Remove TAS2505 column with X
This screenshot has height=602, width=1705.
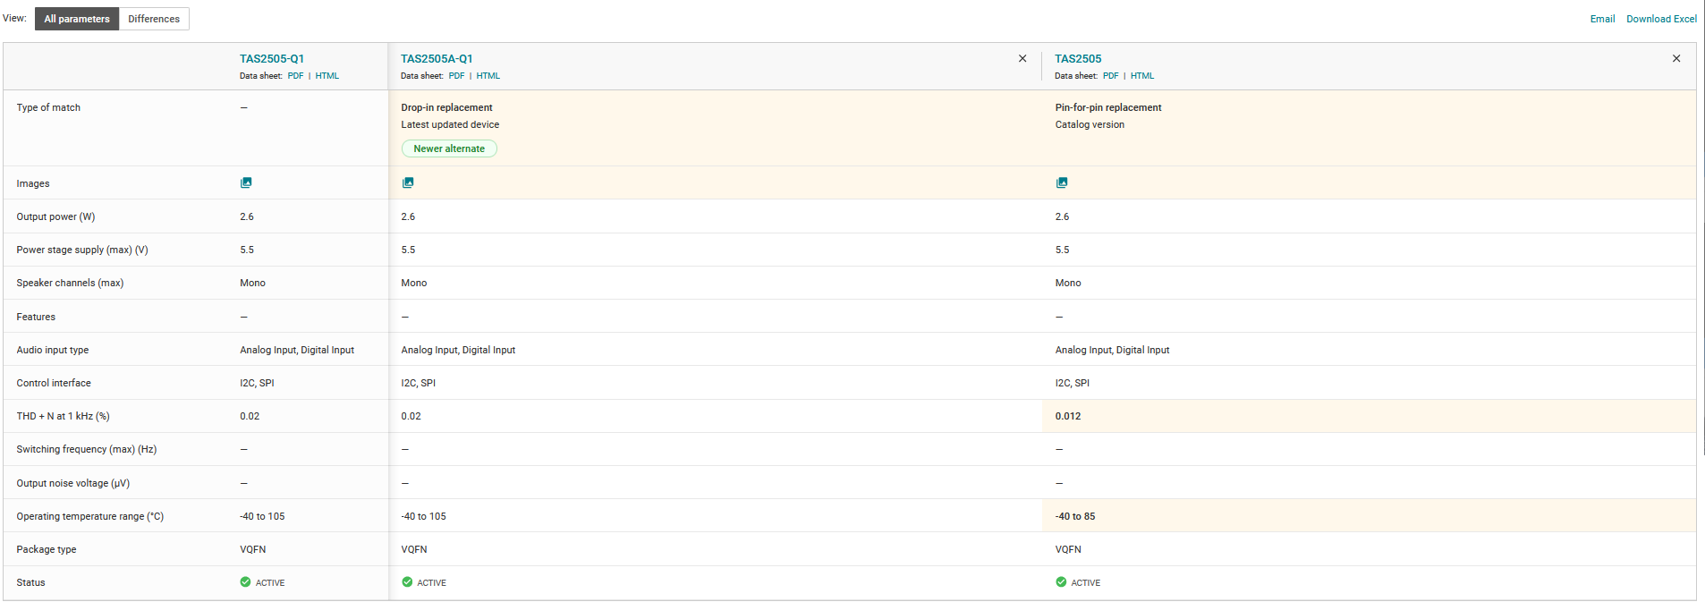point(1676,58)
